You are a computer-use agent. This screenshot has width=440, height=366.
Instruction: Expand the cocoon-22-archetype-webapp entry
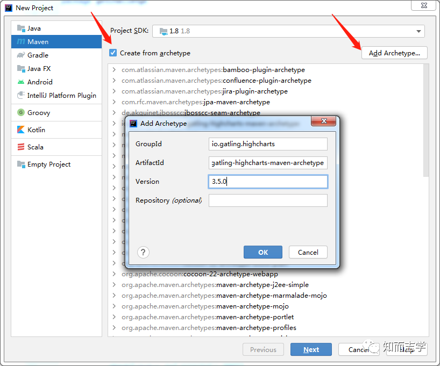tap(114, 274)
